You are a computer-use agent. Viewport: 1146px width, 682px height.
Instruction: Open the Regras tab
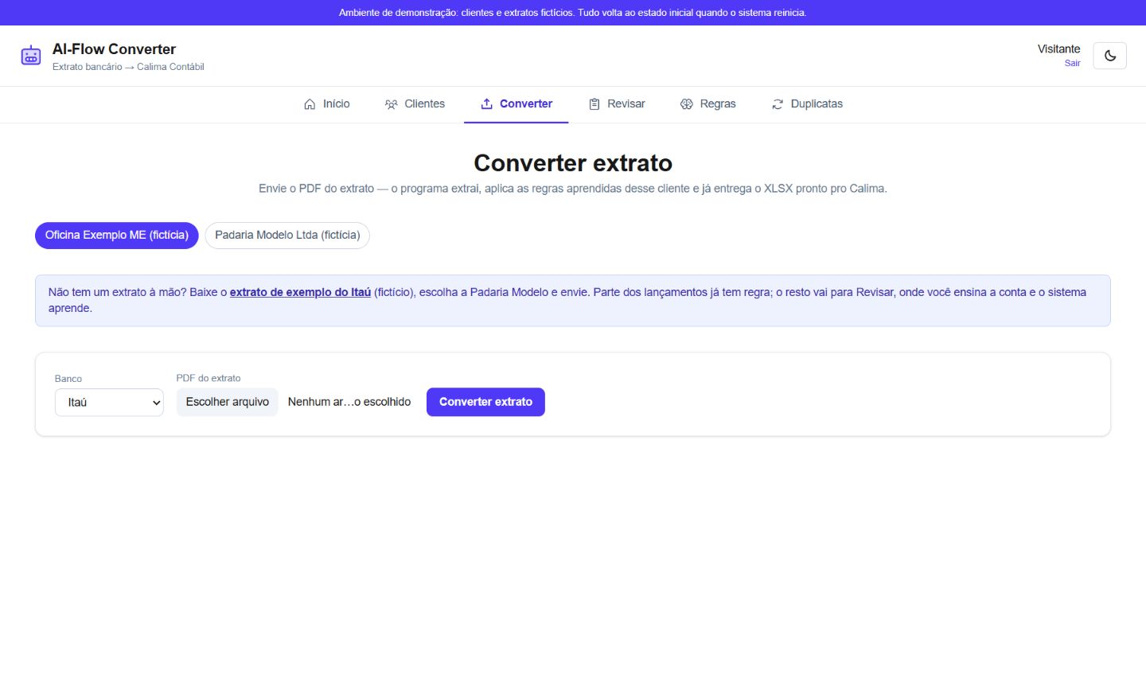point(708,104)
